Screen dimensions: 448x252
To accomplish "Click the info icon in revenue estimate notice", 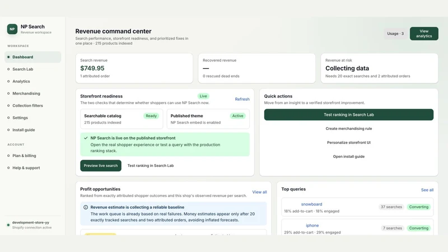I will [x=86, y=207].
